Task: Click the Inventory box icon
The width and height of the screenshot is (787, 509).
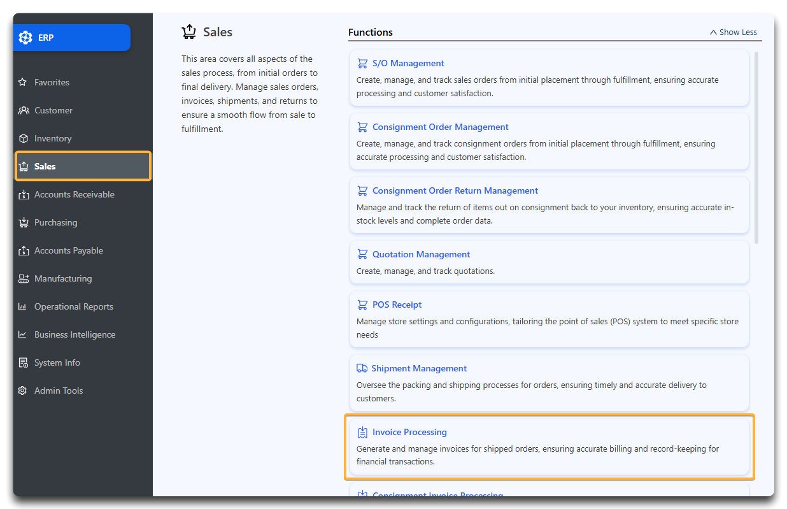Action: tap(24, 138)
